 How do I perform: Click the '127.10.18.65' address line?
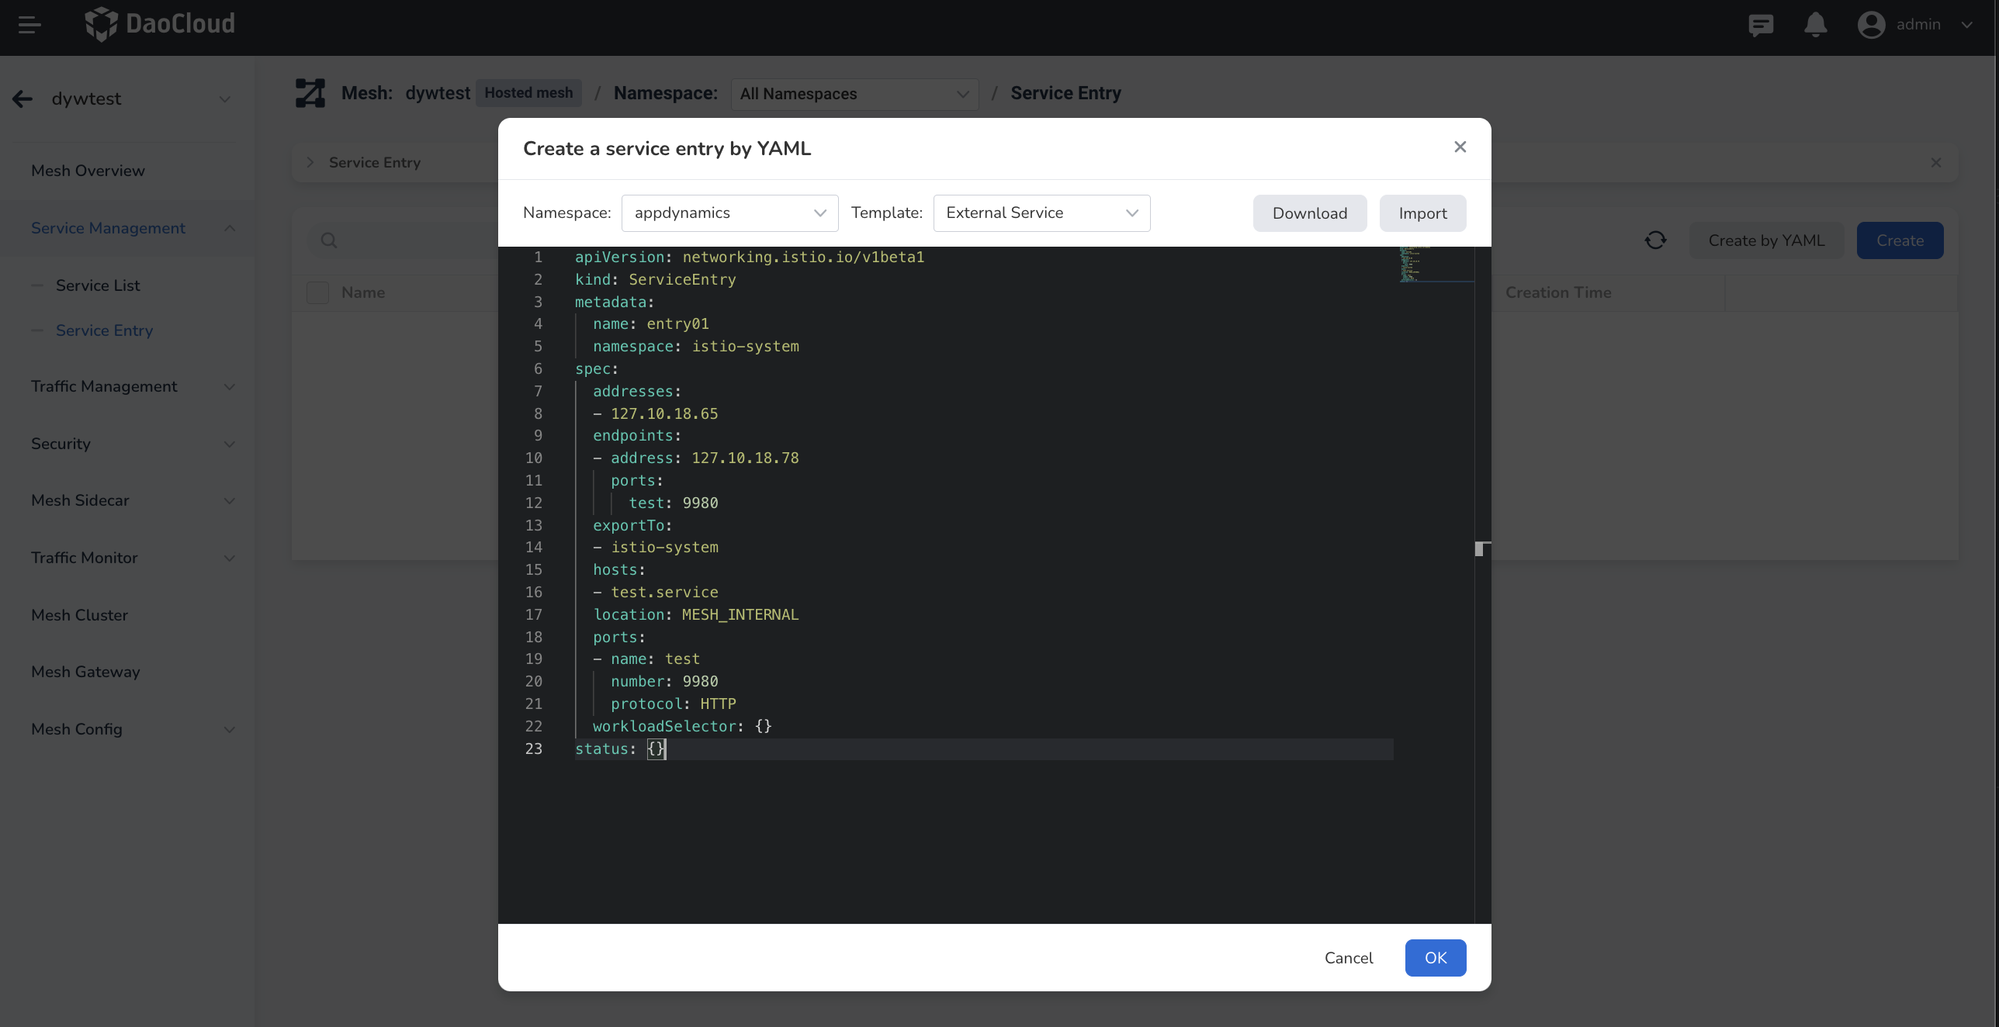click(x=655, y=414)
